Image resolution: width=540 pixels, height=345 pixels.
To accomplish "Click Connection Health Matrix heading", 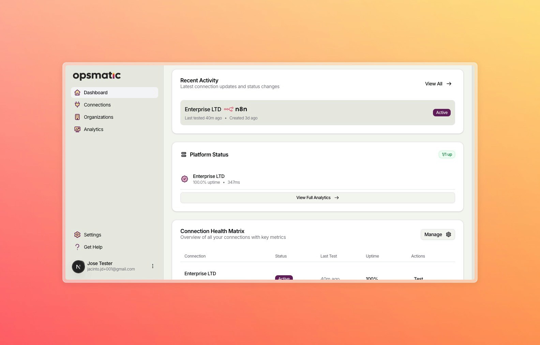I will tap(212, 231).
